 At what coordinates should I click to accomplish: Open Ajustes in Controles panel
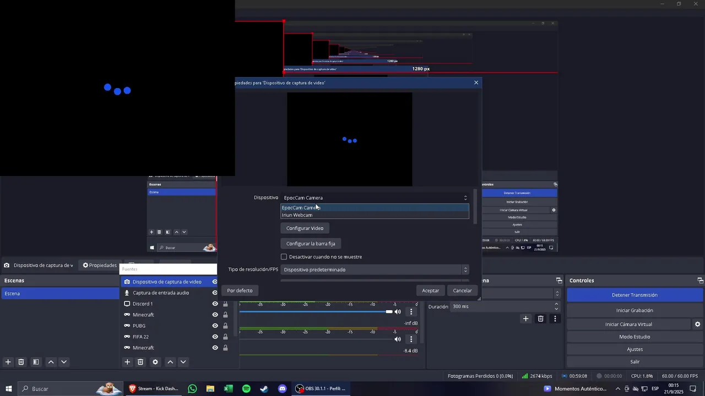click(x=634, y=349)
